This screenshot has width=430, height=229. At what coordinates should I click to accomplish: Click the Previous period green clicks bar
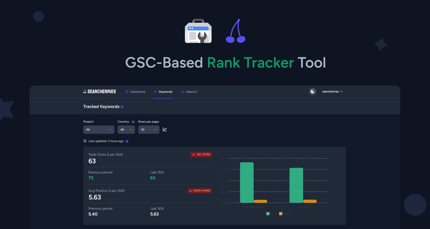247,183
